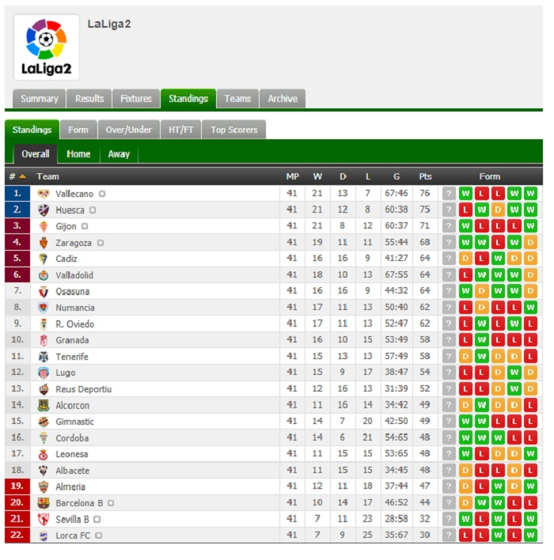Viewport: 554px width, 560px height.
Task: Select the Away standings sub-tab
Action: [x=119, y=154]
